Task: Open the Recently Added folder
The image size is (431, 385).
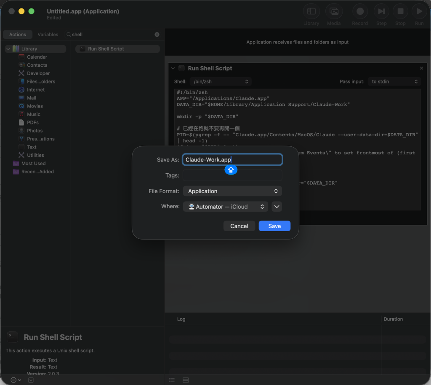Action: click(37, 172)
